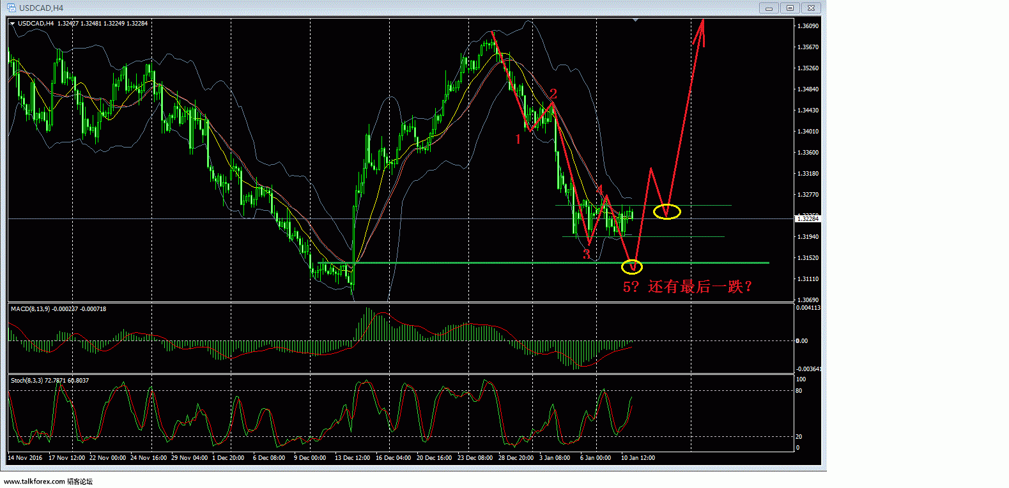The width and height of the screenshot is (1009, 488).
Task: Click the 1.30690 price scale value
Action: click(x=808, y=300)
